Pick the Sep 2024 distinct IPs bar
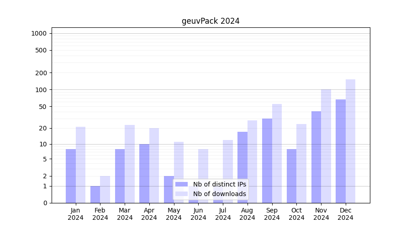Image resolution: width=411 pixels, height=228 pixels. pos(267,161)
